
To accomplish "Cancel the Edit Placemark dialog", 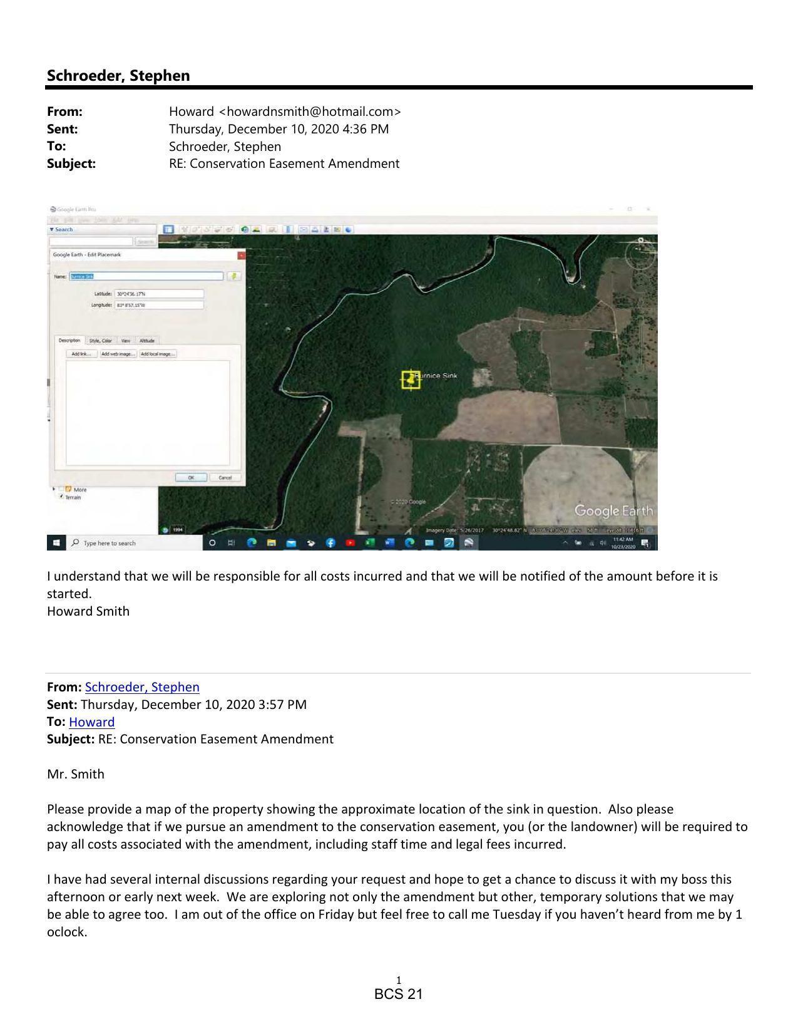I will pos(225,477).
